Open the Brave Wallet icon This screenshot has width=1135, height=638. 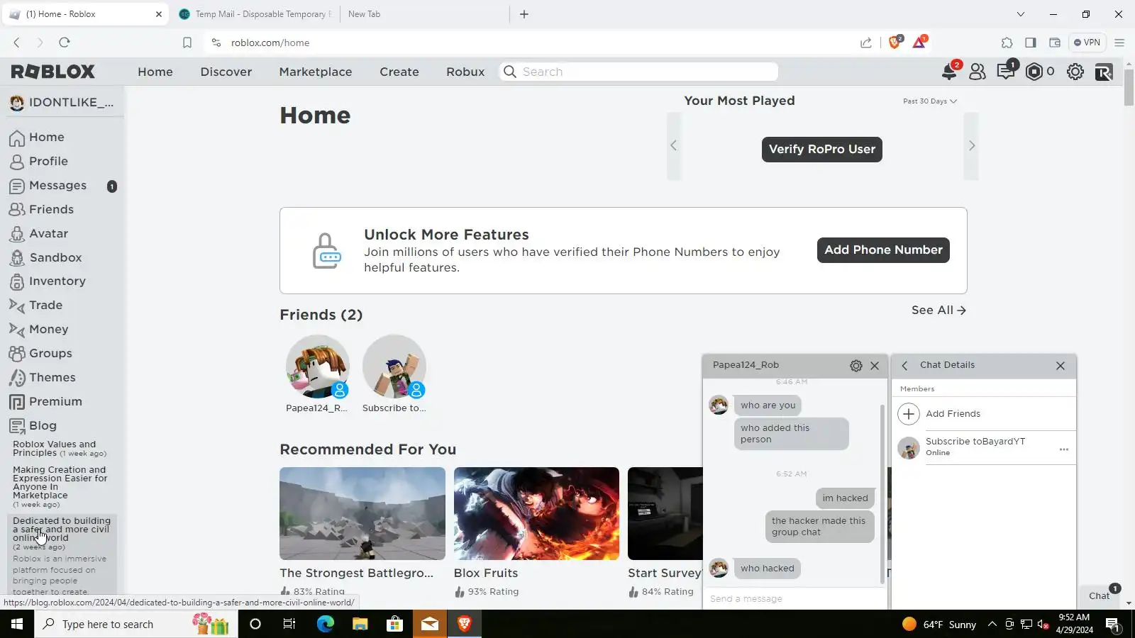click(1055, 43)
